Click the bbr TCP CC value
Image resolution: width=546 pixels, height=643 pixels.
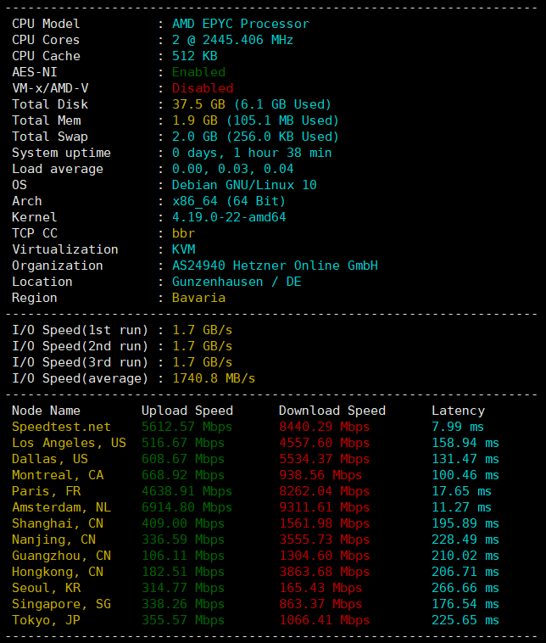point(183,233)
